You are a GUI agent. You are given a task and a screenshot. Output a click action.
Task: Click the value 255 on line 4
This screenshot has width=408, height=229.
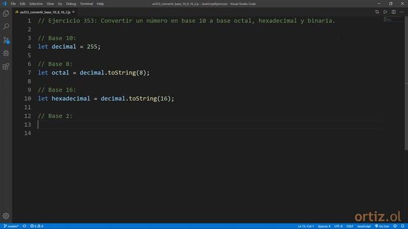click(92, 46)
